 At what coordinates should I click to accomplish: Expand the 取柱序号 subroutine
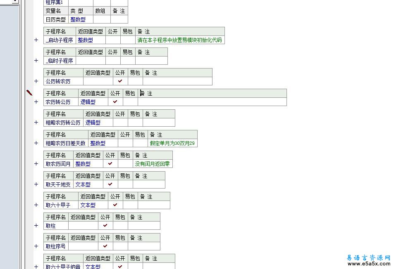[x=36, y=246]
